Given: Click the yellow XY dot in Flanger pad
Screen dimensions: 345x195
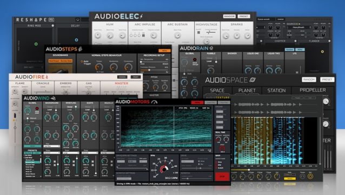Looking at the screenshot, I should (322, 51).
